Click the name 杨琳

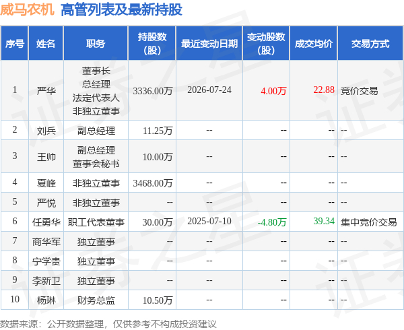point(46,300)
